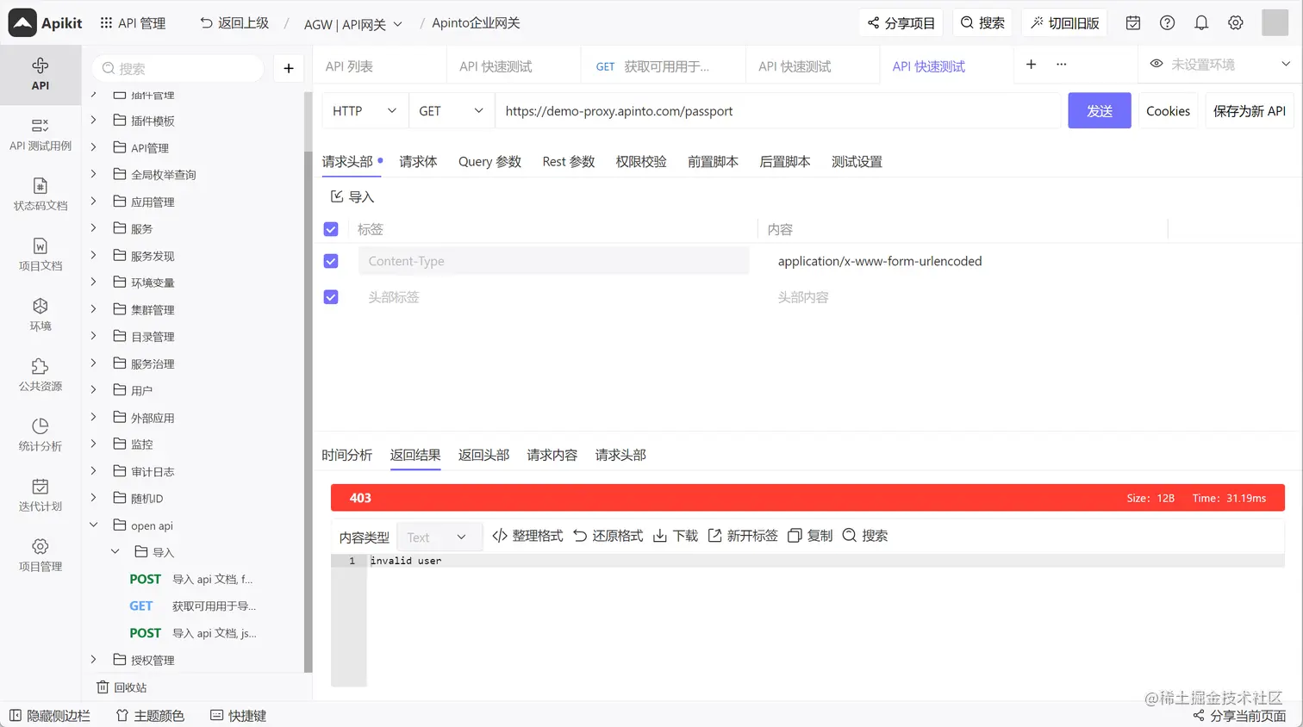Expand the 授权管理 folder

pyautogui.click(x=94, y=660)
